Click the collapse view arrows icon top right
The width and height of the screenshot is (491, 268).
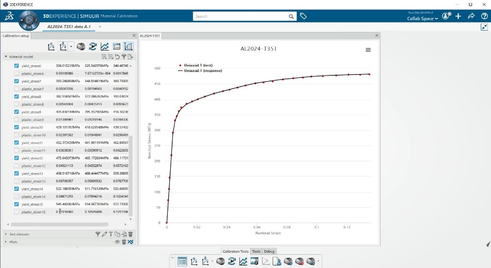click(x=484, y=27)
